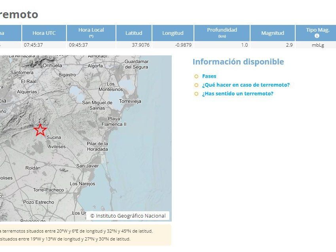Open ¿Has sentido un terremoto? link

pos(237,93)
